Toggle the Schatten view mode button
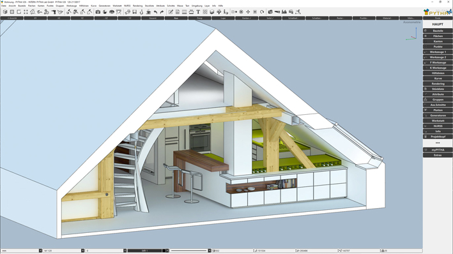This screenshot has width=453, height=254. pos(317,18)
